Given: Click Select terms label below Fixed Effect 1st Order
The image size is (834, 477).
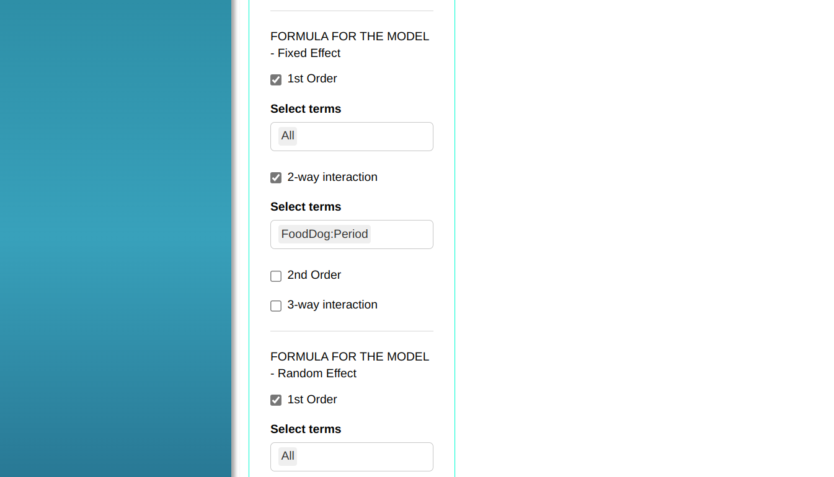Looking at the screenshot, I should point(306,108).
